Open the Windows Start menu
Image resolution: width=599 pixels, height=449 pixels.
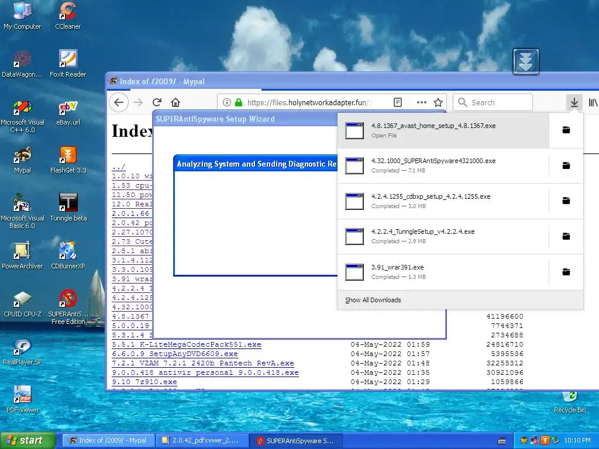point(27,441)
